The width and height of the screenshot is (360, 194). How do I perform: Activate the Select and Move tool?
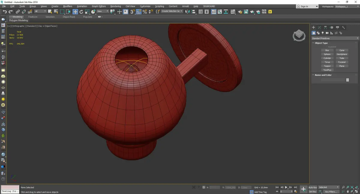pyautogui.click(x=75, y=12)
